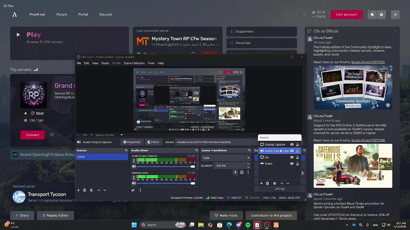Open File Explorer from the taskbar
The height and width of the screenshot is (230, 410).
point(201,225)
